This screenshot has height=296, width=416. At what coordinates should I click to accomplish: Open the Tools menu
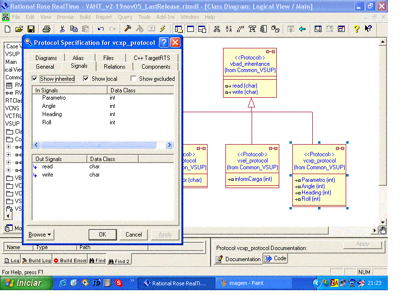pyautogui.click(x=144, y=17)
